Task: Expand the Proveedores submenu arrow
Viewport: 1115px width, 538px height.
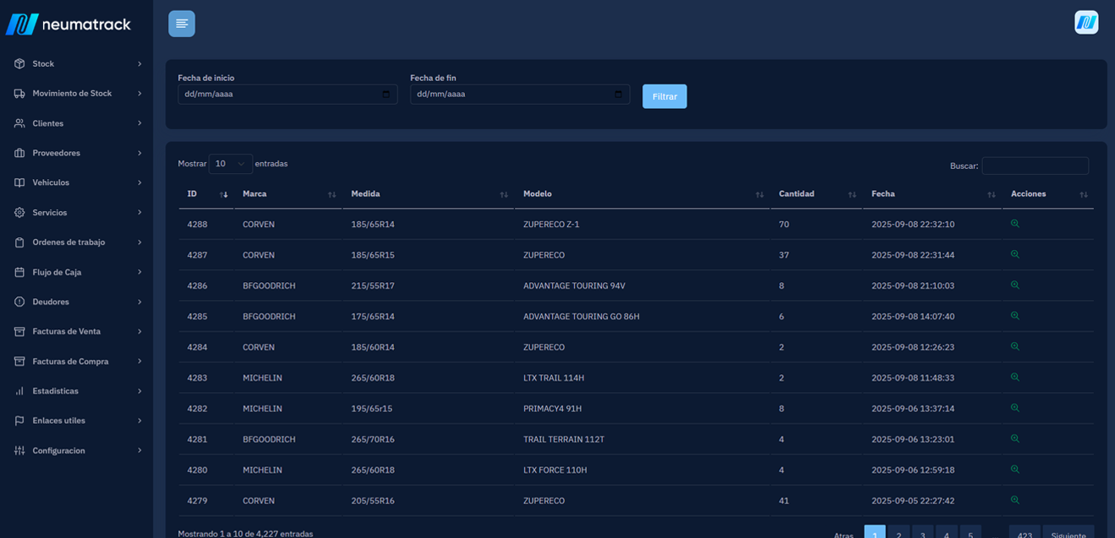Action: click(139, 153)
